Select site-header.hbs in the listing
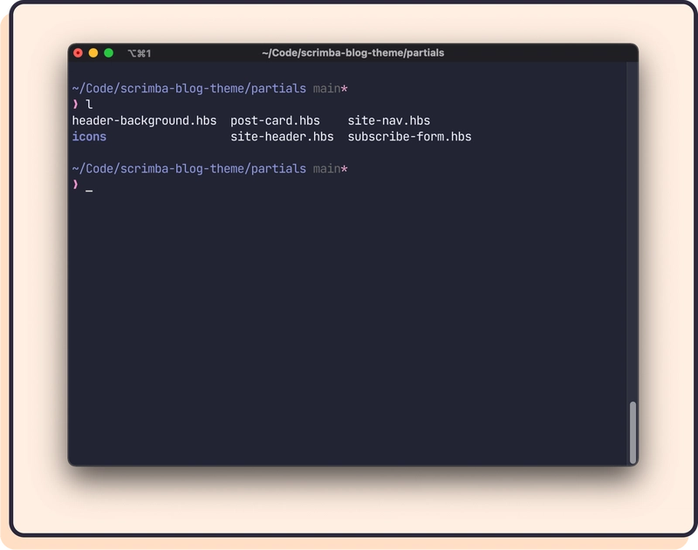The height and width of the screenshot is (550, 698). (x=282, y=137)
